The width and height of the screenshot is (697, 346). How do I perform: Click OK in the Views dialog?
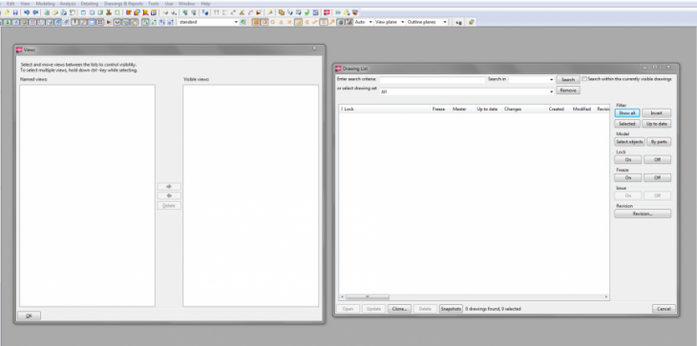click(29, 315)
